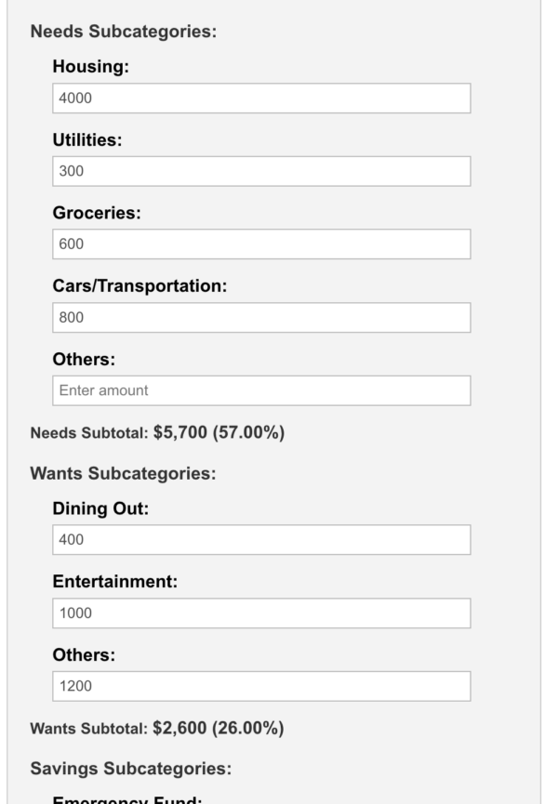Click the 'Dining Out:' label
This screenshot has width=558, height=804.
100,508
